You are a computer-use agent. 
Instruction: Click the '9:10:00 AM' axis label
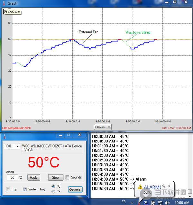point(73,122)
